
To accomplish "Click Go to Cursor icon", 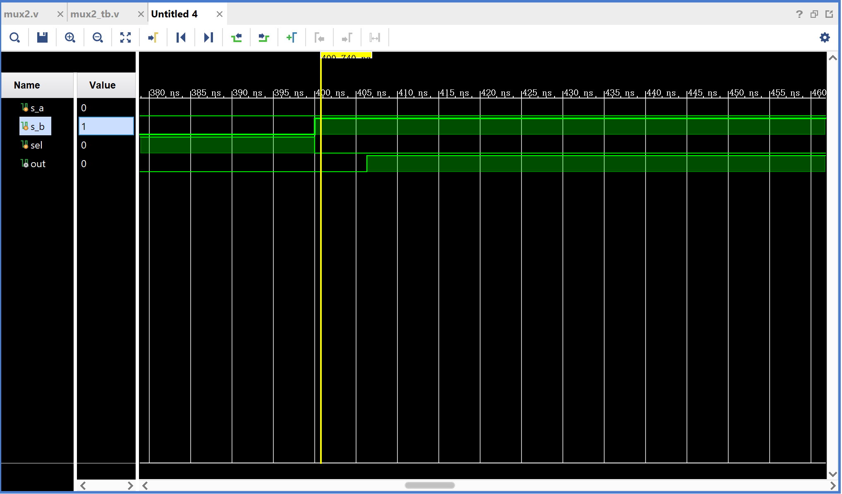I will point(153,38).
